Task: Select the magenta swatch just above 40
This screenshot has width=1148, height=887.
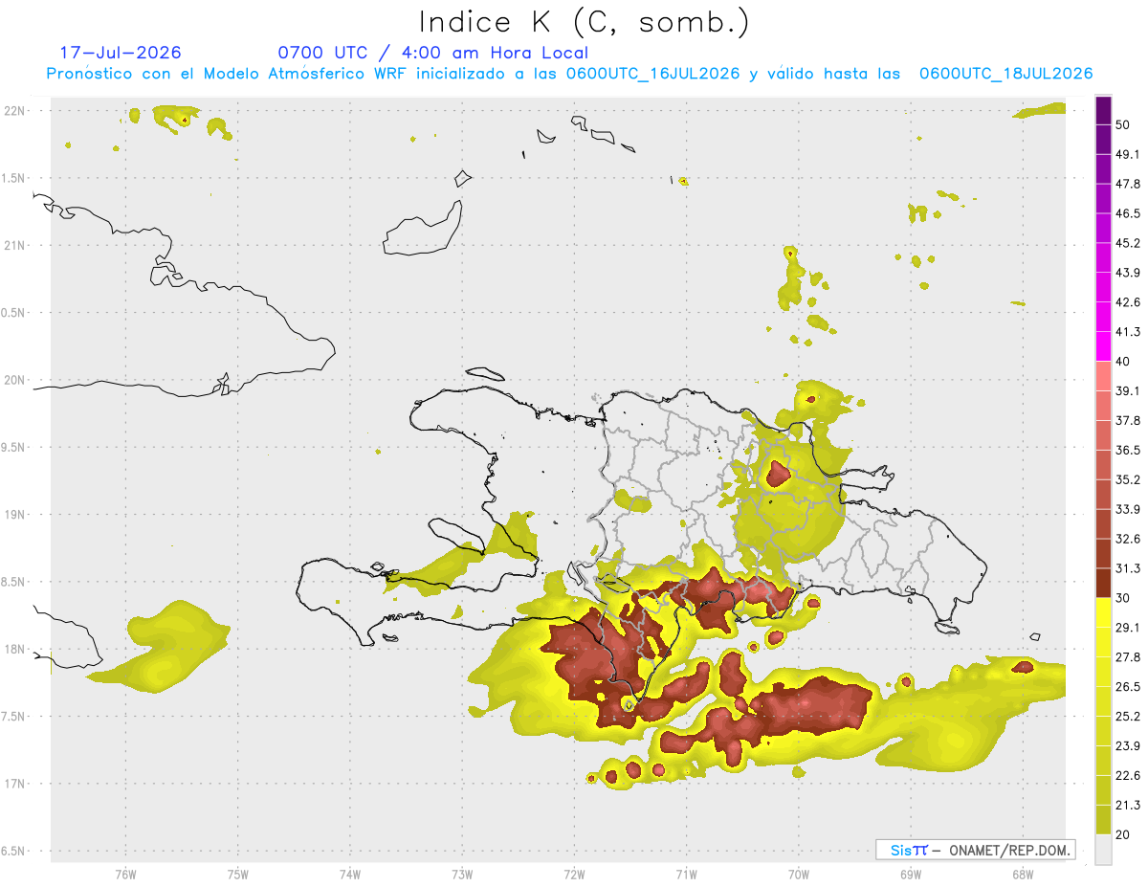Action: (1103, 346)
